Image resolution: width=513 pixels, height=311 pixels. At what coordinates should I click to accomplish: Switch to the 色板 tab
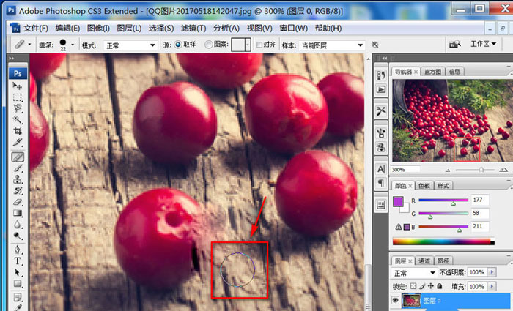click(424, 186)
